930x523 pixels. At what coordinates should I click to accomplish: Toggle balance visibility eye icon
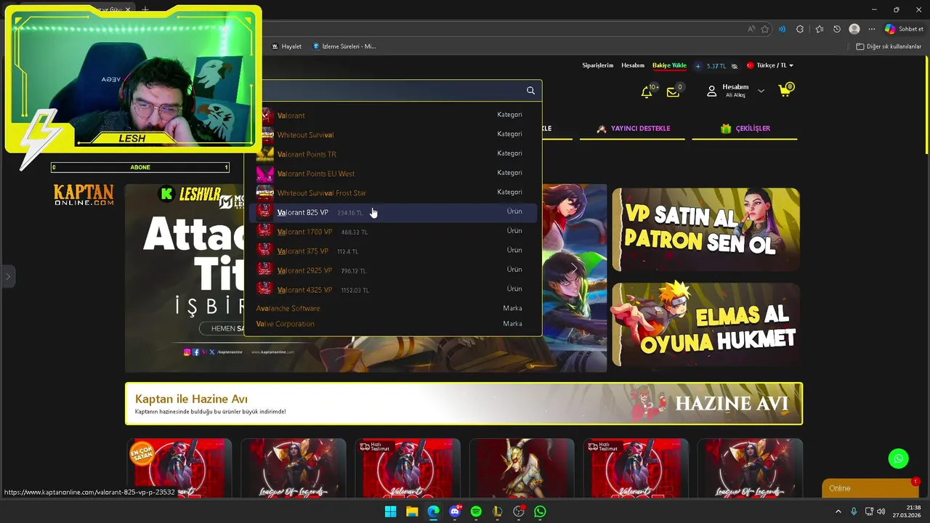point(735,66)
